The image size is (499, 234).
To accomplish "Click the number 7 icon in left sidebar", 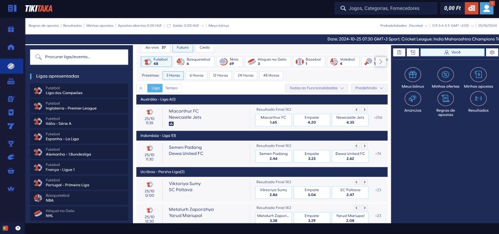I will coord(11,126).
